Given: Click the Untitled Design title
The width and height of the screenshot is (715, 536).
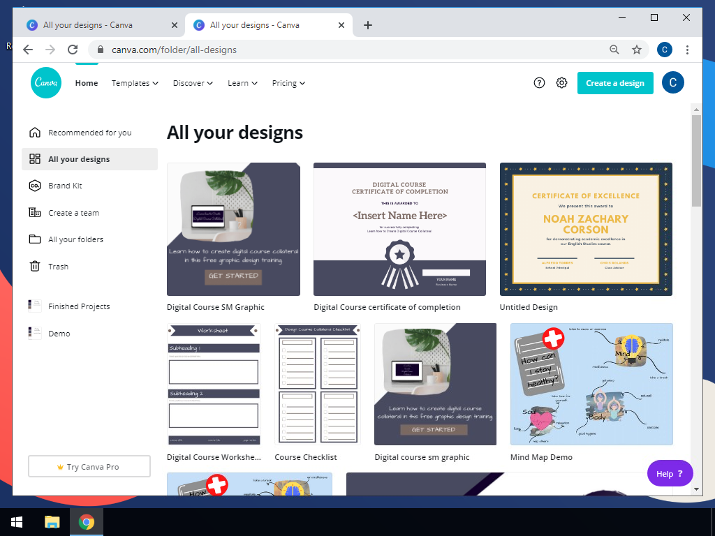Looking at the screenshot, I should (x=529, y=307).
